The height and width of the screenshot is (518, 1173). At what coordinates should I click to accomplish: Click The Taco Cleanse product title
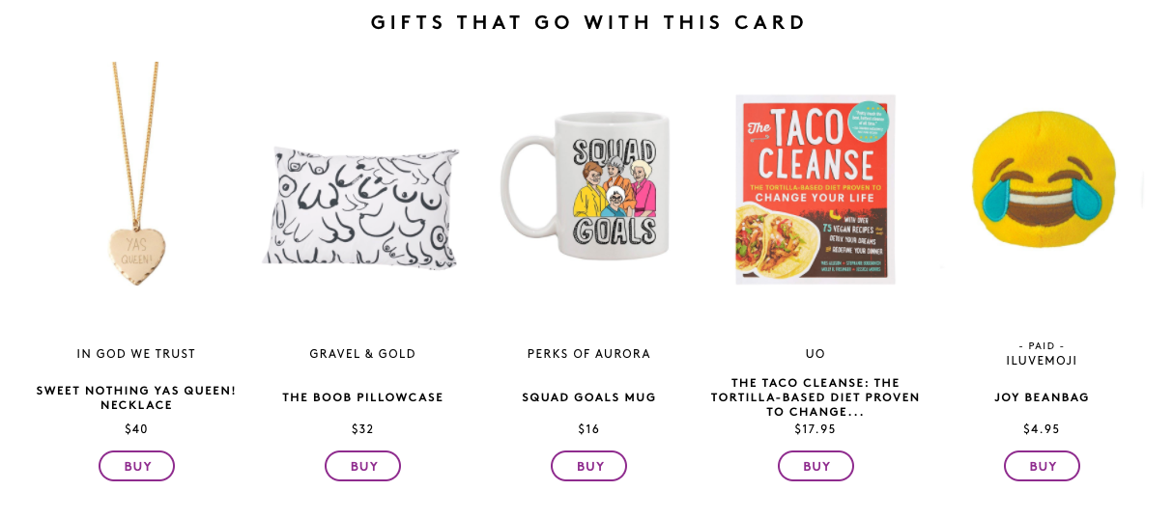coord(815,397)
